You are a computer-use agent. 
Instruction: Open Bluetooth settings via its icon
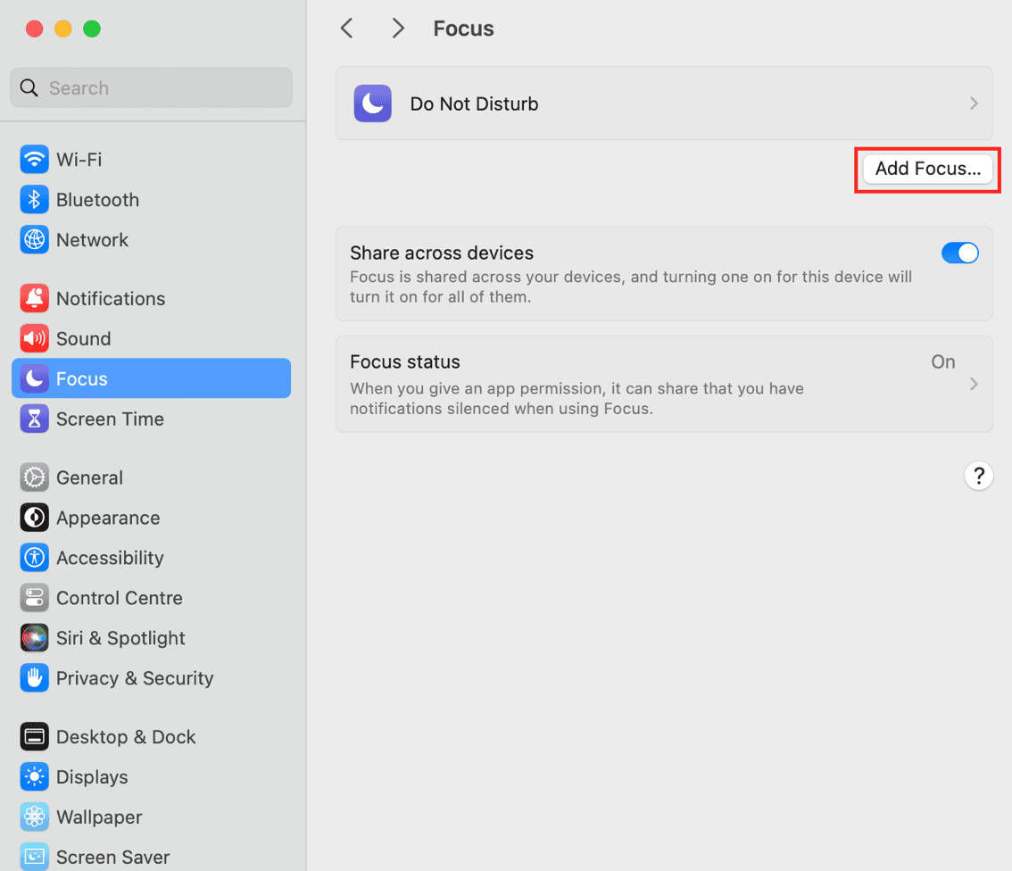(x=34, y=200)
